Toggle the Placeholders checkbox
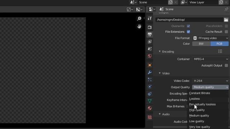230x129 pixels. 226,26
